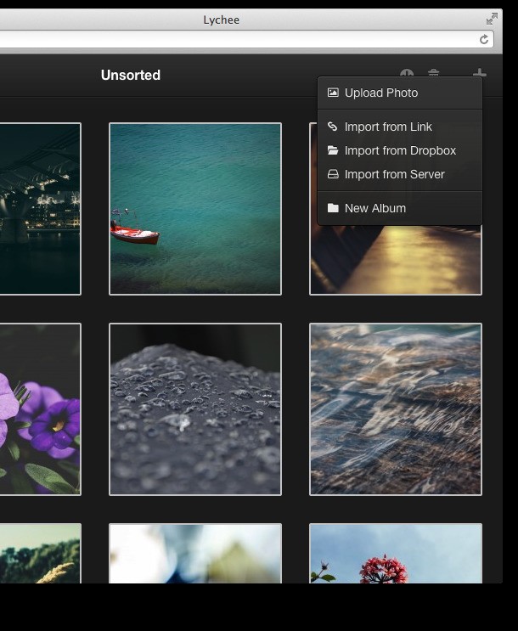Open the water droplets on dark surface photo

[x=195, y=409]
